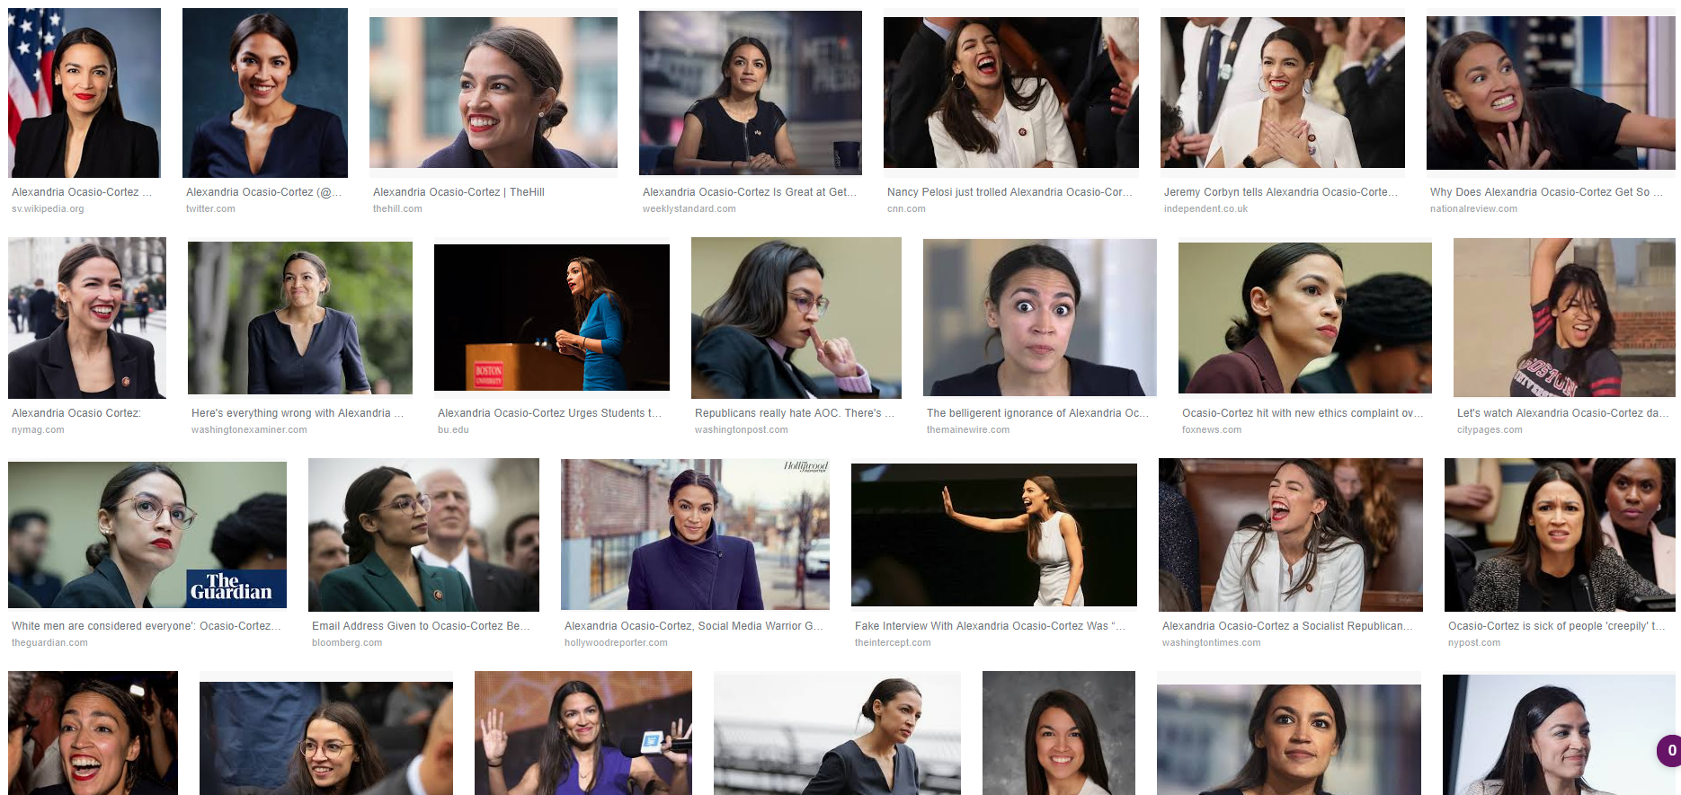Open the sv.wikipedia.org result thumbnail
This screenshot has width=1681, height=795.
pos(84,93)
